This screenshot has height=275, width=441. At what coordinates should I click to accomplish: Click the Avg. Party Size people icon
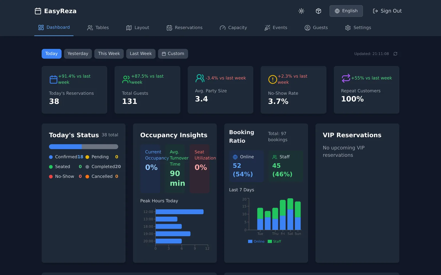pyautogui.click(x=200, y=78)
